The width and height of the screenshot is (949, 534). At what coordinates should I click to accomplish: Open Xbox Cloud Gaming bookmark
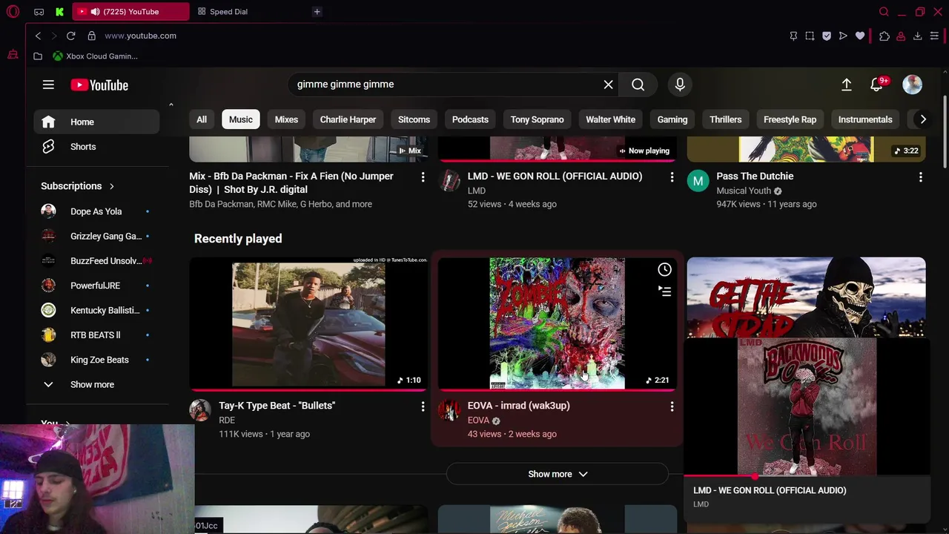coord(95,56)
